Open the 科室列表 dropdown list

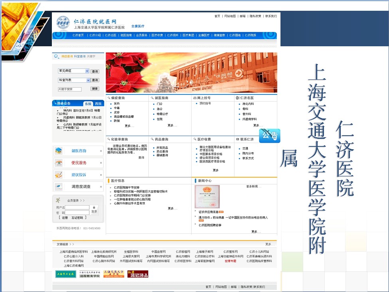pyautogui.click(x=87, y=80)
